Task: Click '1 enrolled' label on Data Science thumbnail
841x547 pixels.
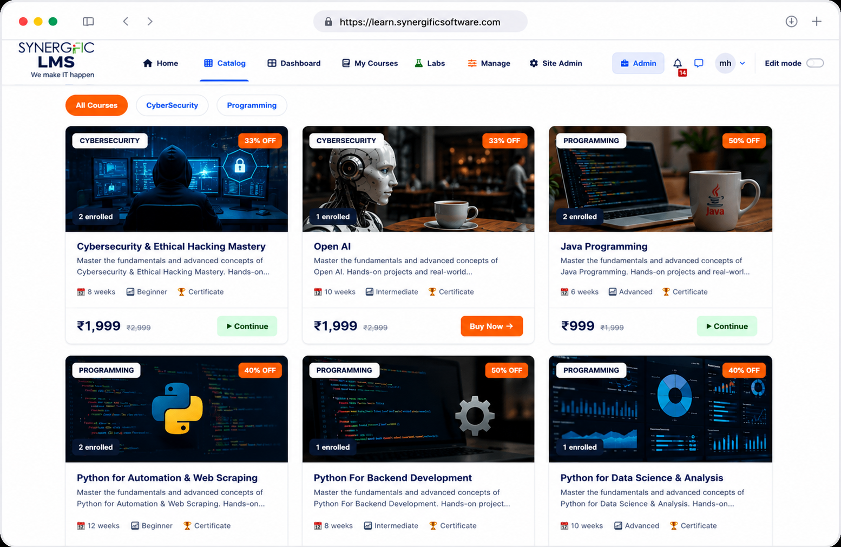Action: coord(580,448)
